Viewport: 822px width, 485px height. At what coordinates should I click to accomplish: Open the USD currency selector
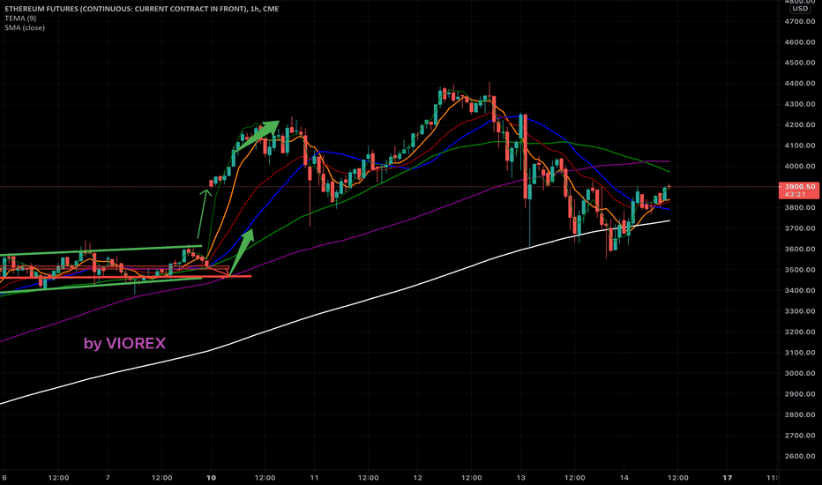[x=800, y=9]
